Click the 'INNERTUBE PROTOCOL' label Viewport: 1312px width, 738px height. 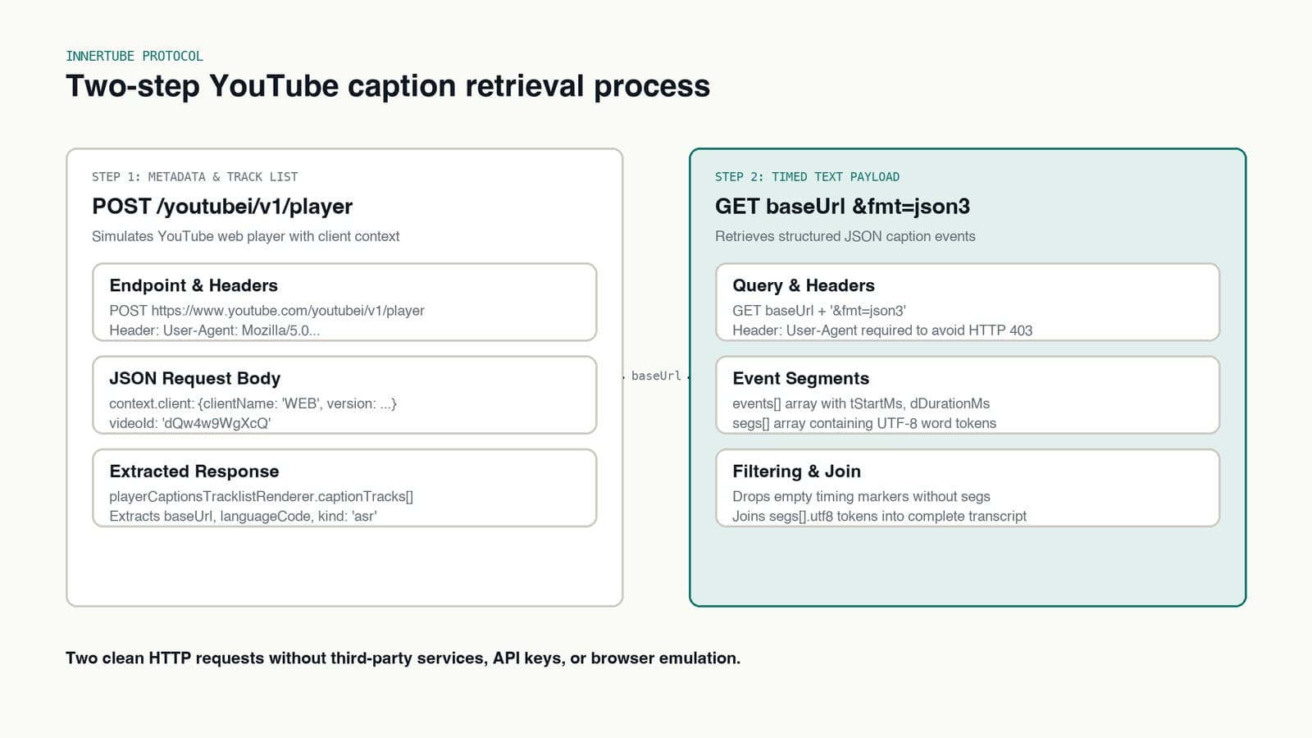pyautogui.click(x=134, y=56)
